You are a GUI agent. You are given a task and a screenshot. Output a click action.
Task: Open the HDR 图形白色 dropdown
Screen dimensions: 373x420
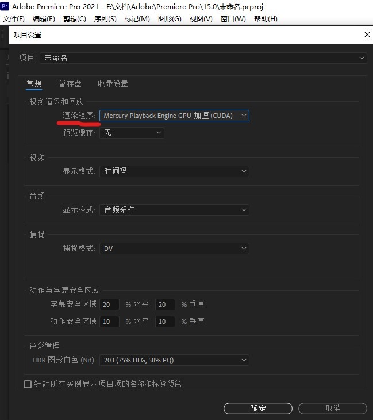click(x=174, y=360)
